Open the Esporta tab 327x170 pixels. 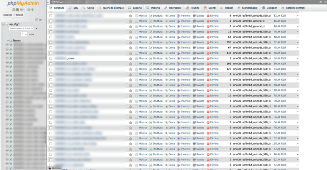click(135, 8)
